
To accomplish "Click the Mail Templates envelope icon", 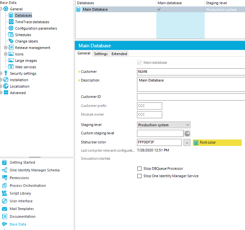I will click(x=5, y=209).
